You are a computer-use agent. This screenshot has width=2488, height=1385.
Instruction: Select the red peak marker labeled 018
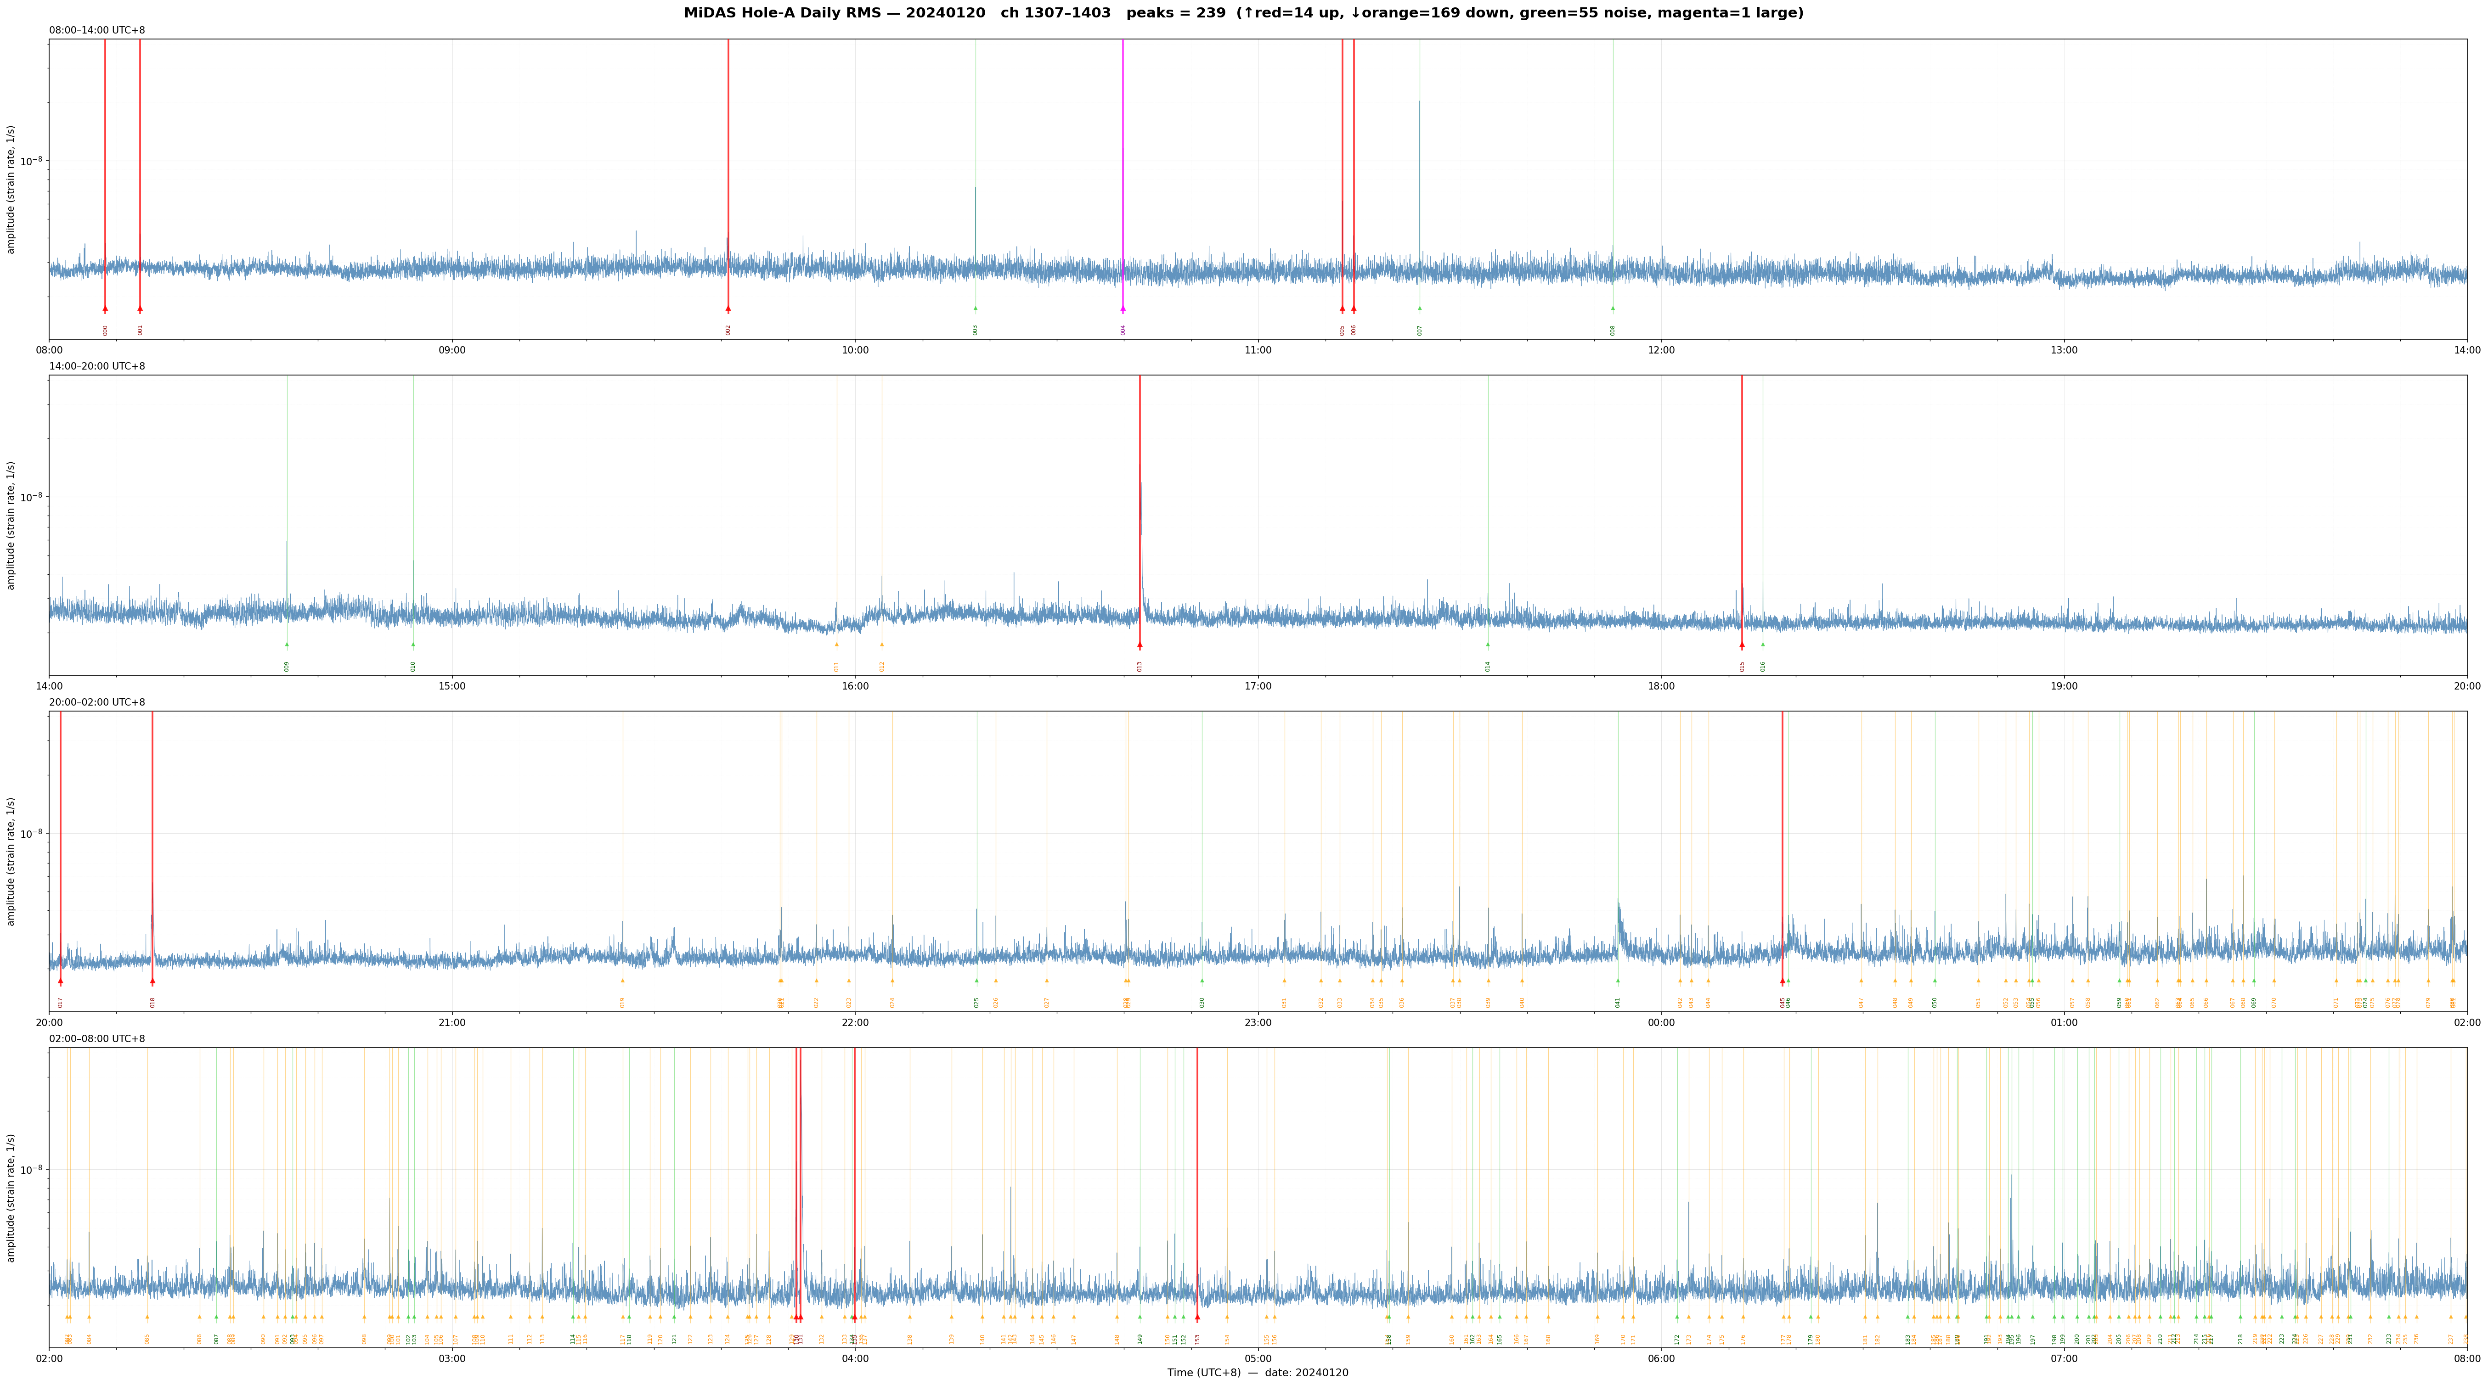coord(152,981)
